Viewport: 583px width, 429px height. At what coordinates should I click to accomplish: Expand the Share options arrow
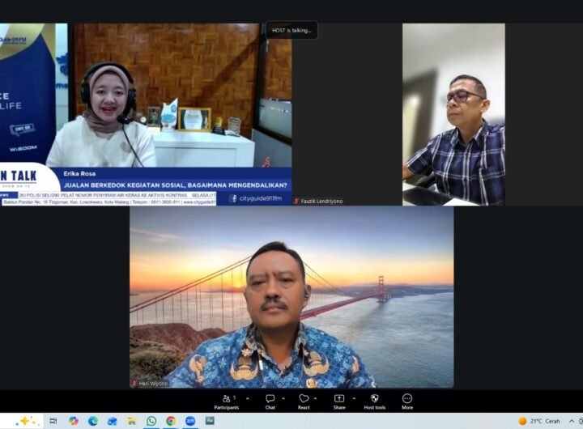352,398
